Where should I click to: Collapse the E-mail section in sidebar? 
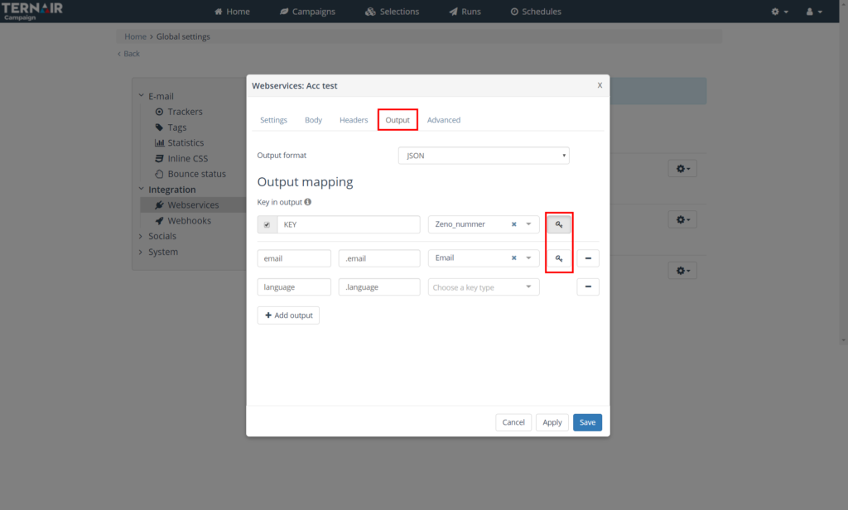141,96
